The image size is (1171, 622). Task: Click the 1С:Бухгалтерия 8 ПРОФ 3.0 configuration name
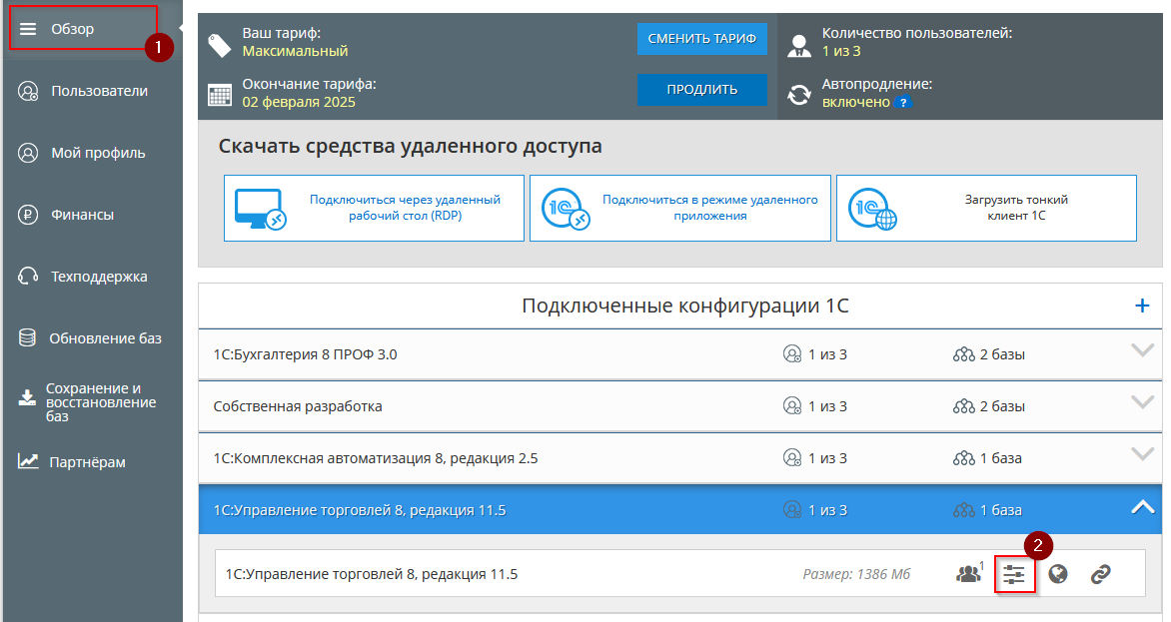(306, 354)
